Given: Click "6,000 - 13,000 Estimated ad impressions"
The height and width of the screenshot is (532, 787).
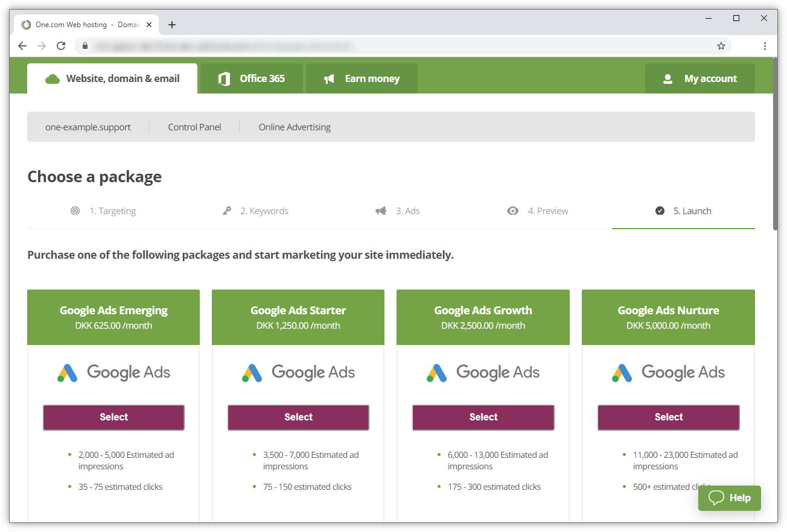Looking at the screenshot, I should (x=498, y=461).
